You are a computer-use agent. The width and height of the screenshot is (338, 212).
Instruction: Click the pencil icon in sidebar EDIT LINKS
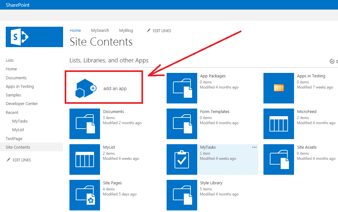point(8,160)
